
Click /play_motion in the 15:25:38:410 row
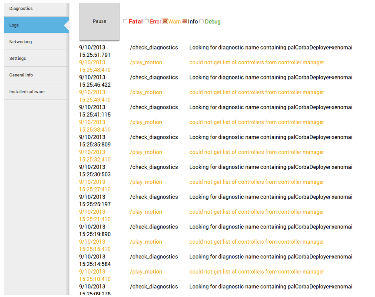click(x=146, y=122)
